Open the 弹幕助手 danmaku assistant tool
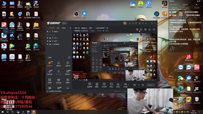 pos(50,64)
